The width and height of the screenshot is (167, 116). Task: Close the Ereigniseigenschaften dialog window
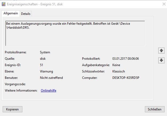point(164,4)
